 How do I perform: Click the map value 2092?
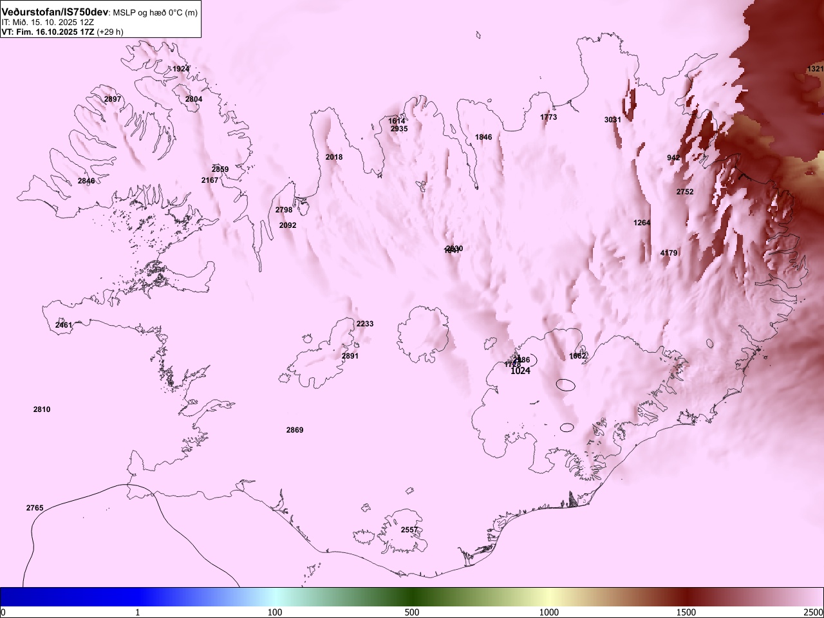click(x=288, y=225)
